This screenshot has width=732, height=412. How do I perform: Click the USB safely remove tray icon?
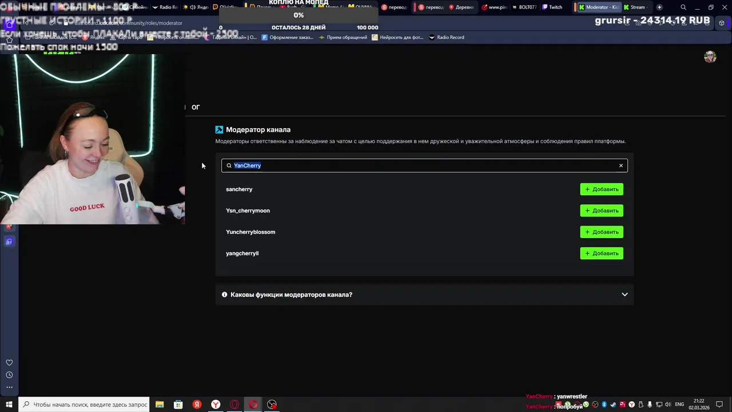tap(640, 405)
